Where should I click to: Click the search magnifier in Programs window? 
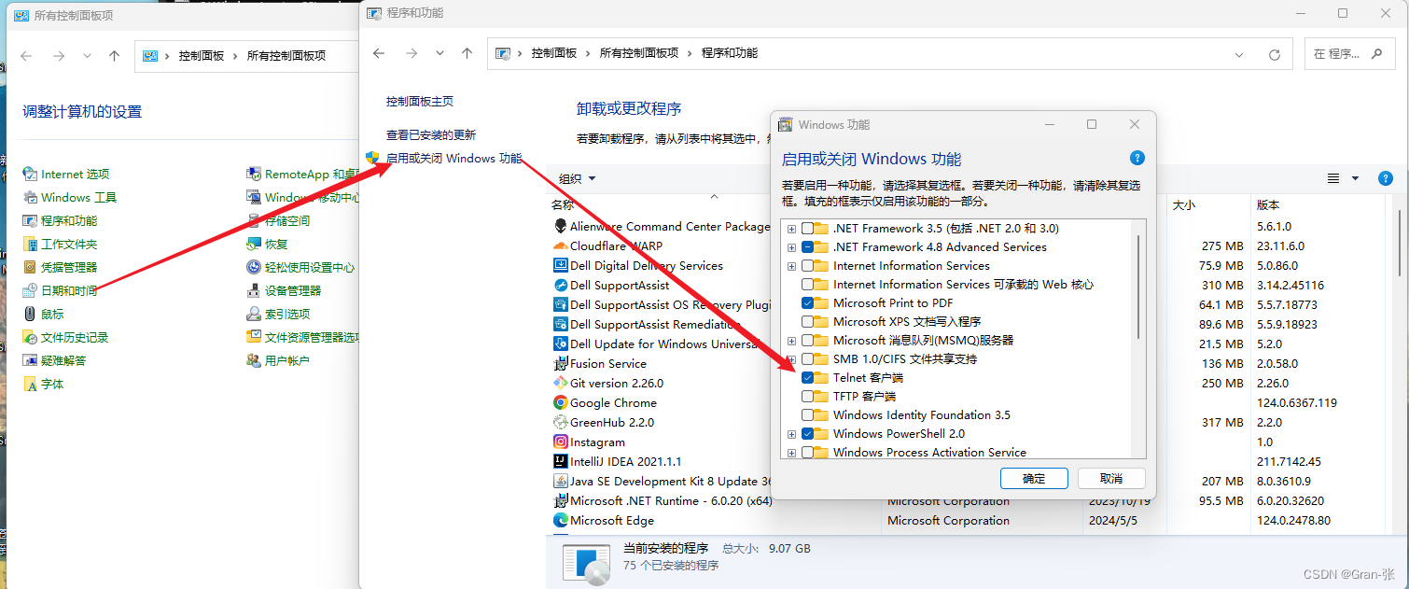coord(1377,54)
